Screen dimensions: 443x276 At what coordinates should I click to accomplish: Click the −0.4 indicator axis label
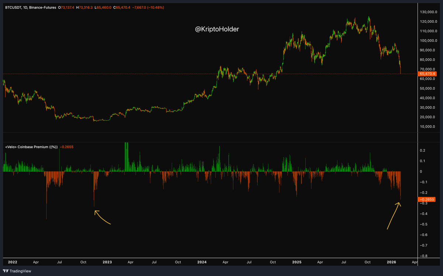(x=423, y=214)
